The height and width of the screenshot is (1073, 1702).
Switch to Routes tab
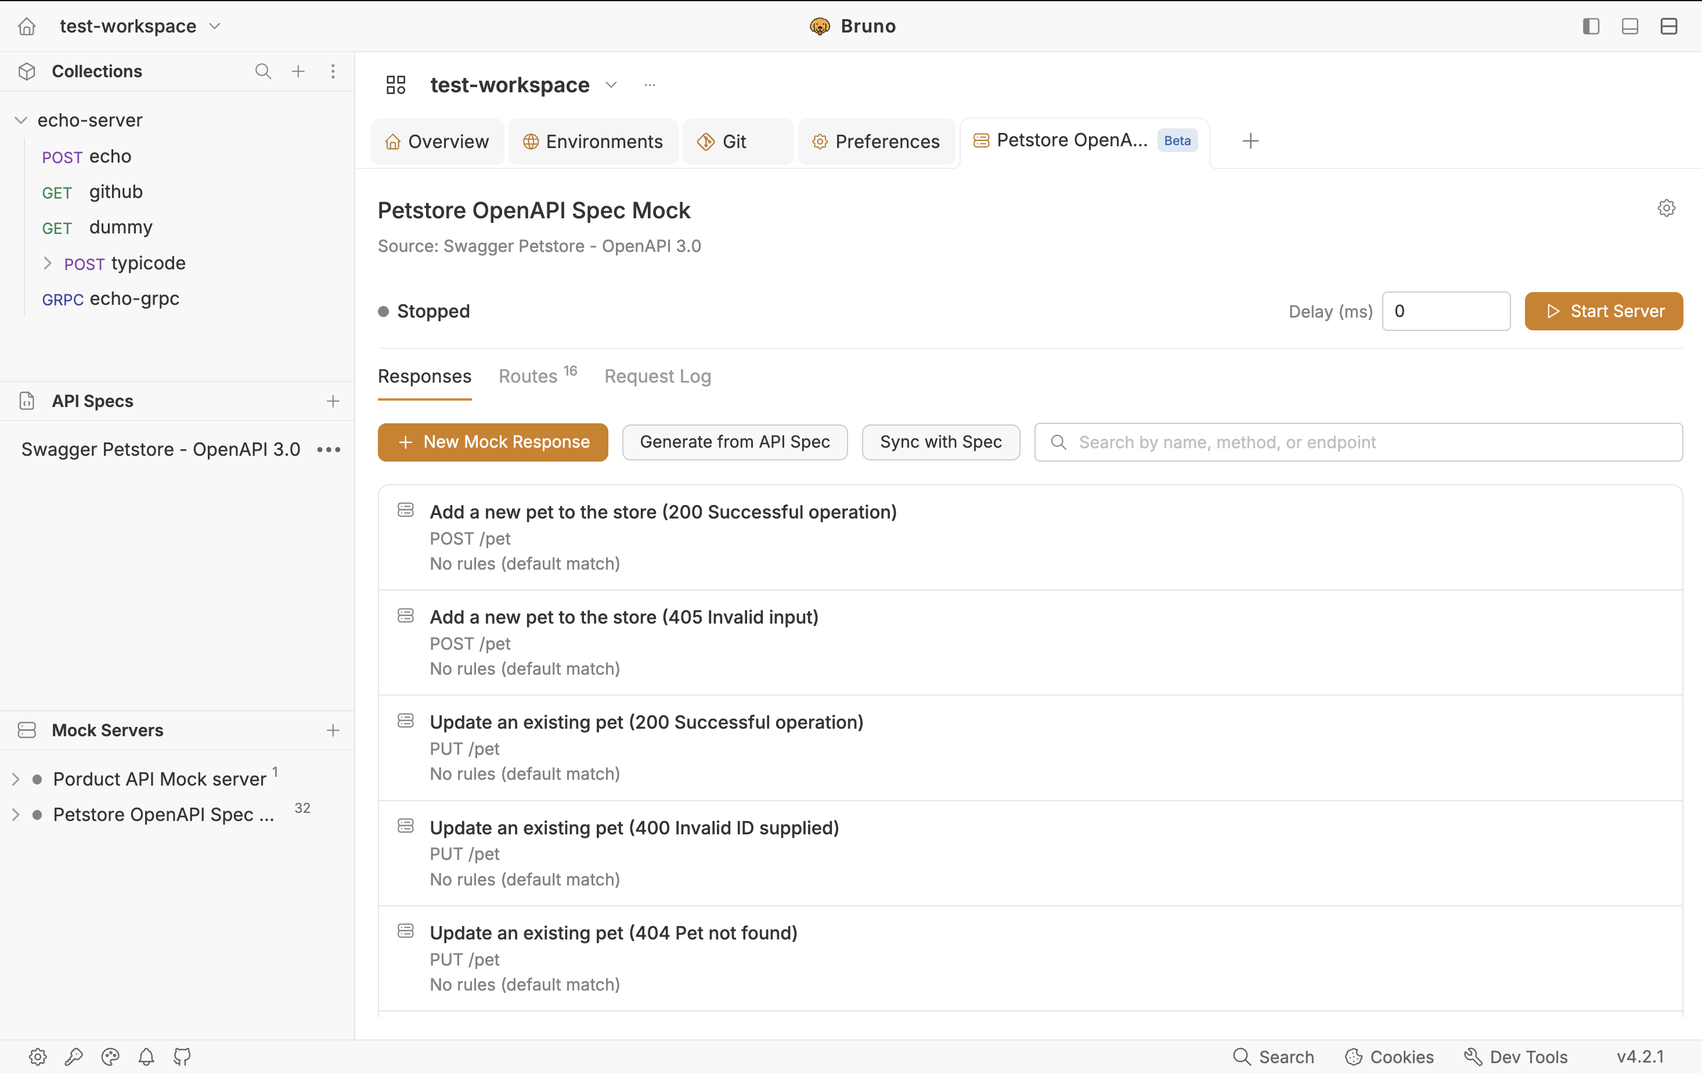(x=537, y=376)
